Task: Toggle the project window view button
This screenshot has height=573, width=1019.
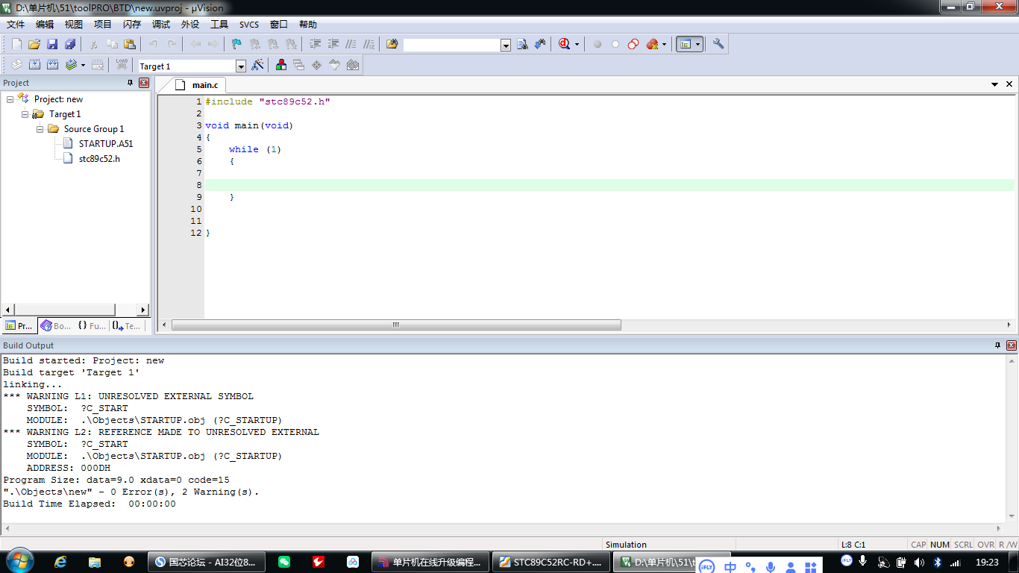Action: 686,45
